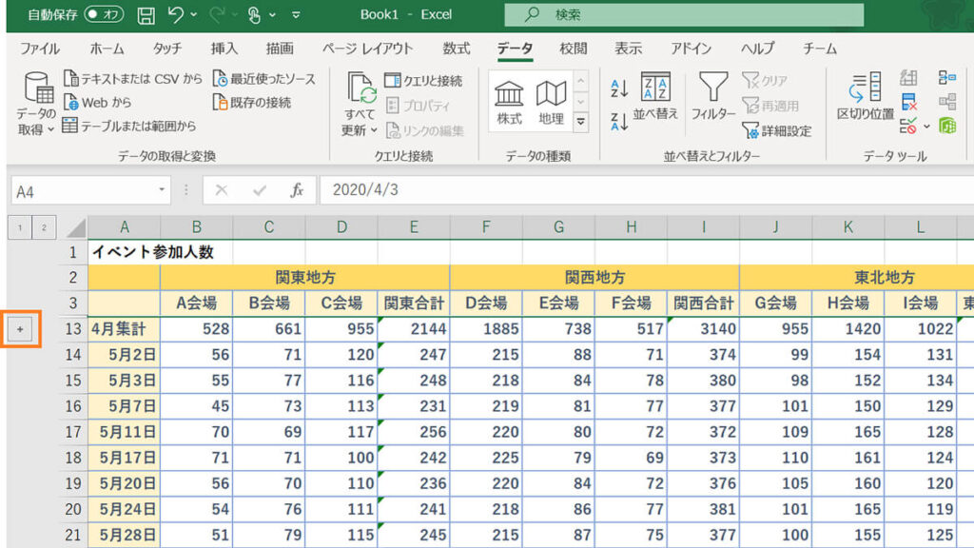Click the Redo arrow icon
974x548 pixels.
216,14
